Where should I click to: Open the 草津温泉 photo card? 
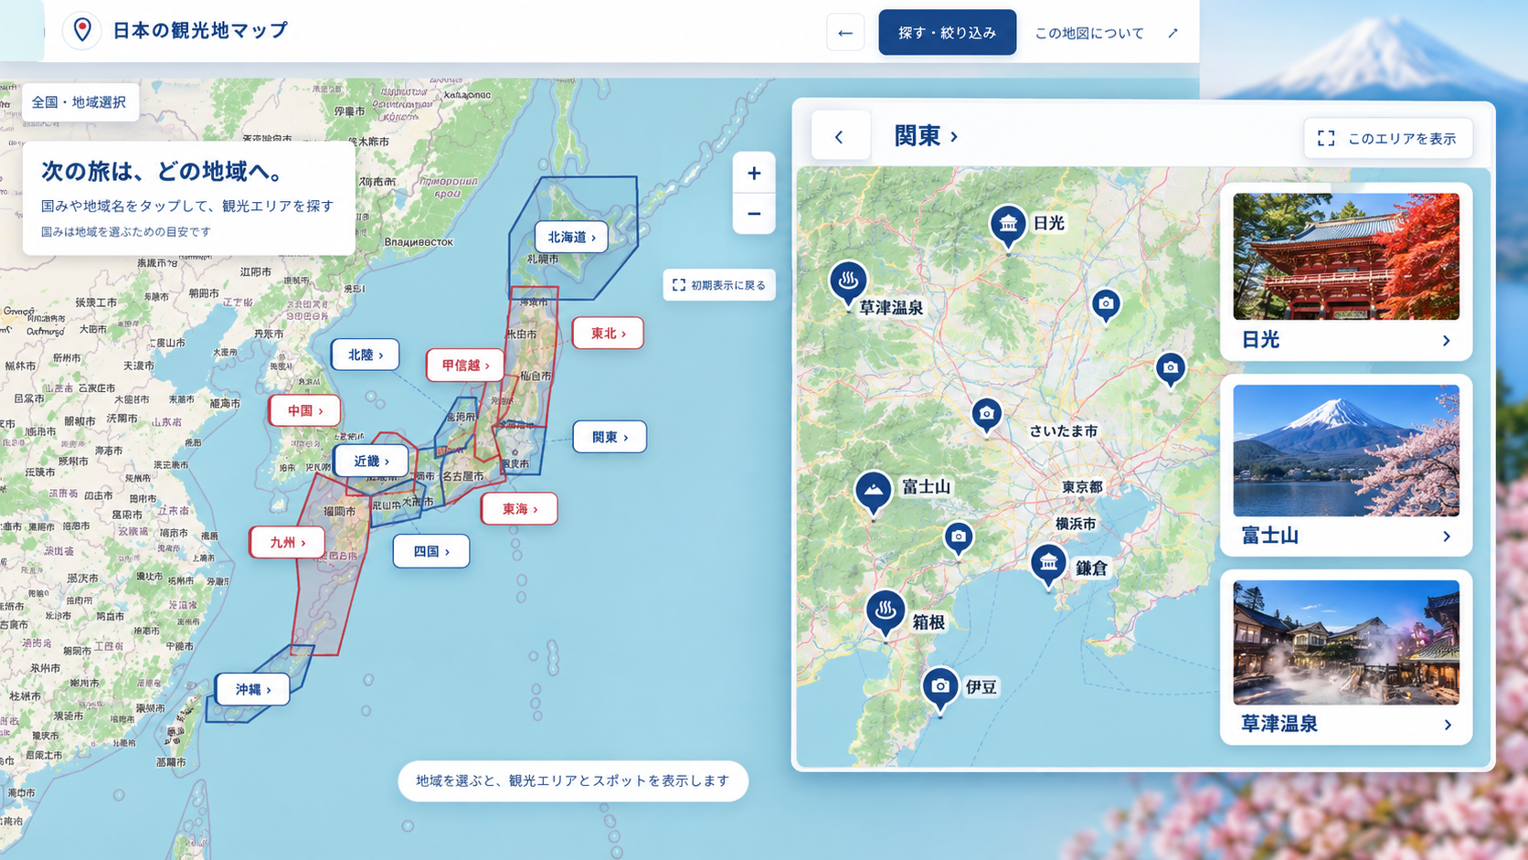pos(1346,657)
